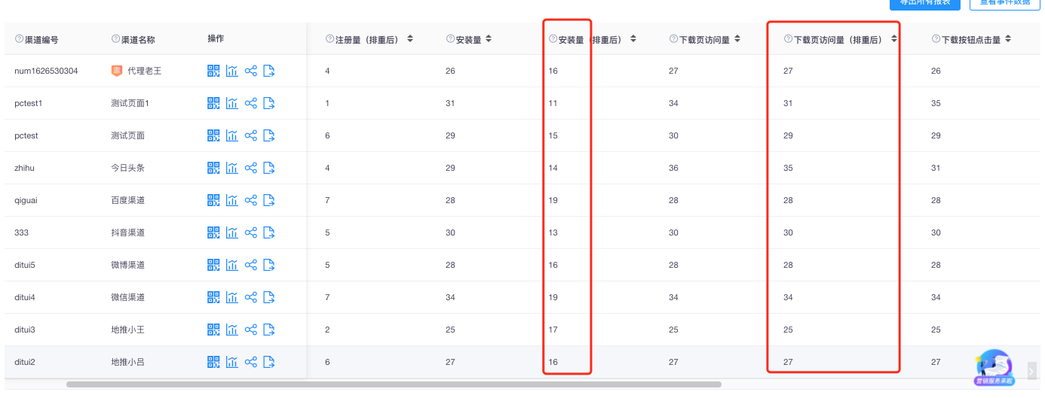This screenshot has height=398, width=1045.
Task: Click share icon for pctest row
Action: coord(251,135)
